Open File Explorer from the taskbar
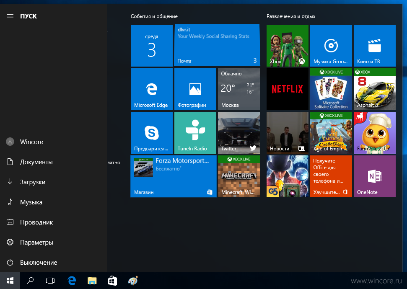 tap(92, 281)
